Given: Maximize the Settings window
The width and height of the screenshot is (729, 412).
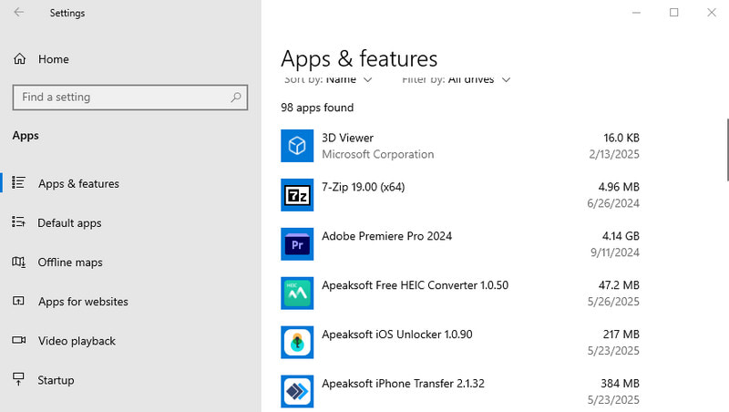Looking at the screenshot, I should [x=673, y=13].
